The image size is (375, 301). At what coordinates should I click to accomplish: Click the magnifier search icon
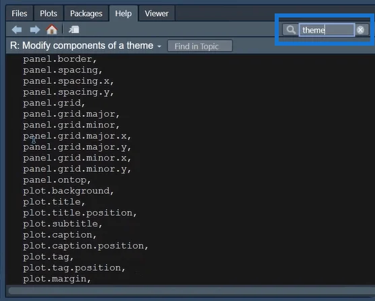pos(291,30)
